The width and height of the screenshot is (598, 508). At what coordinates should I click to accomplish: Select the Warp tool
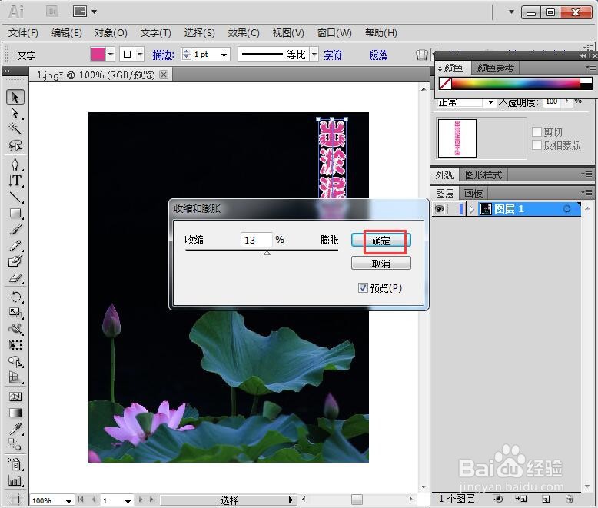[15, 329]
